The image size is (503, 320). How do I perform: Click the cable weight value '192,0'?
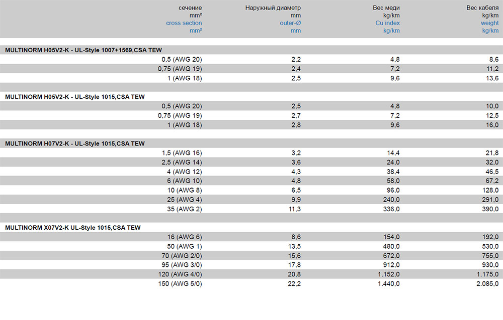pyautogui.click(x=491, y=237)
